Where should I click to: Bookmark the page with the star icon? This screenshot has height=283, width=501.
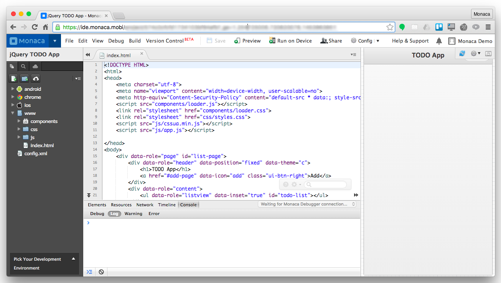390,27
